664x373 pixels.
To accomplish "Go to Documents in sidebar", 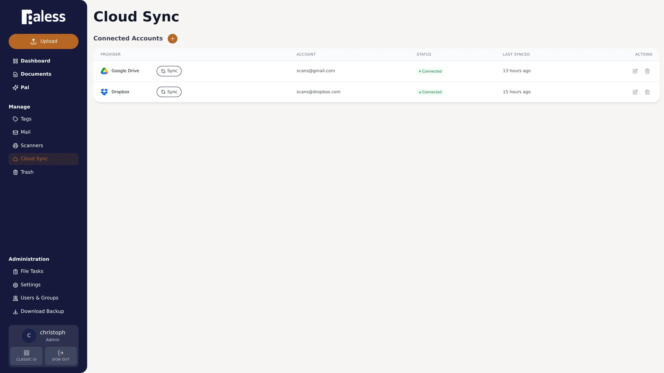I will point(44,74).
